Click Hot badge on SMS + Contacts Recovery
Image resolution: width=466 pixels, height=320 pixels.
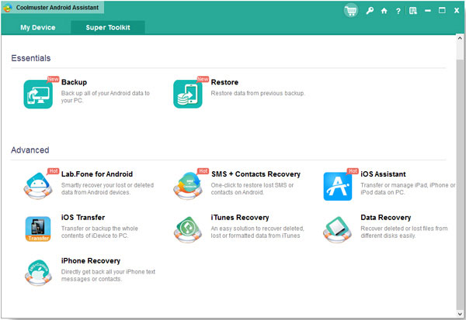point(203,171)
